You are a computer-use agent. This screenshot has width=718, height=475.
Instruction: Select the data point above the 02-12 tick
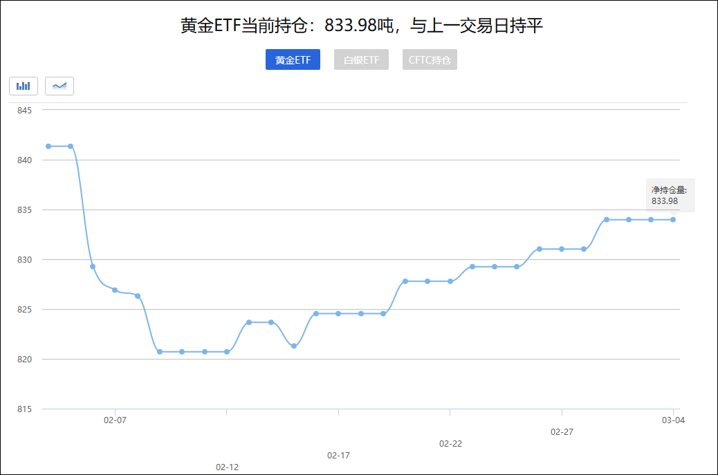coord(227,352)
